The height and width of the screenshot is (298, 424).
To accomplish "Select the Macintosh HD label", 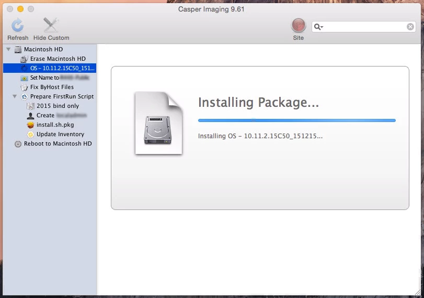I will [x=43, y=49].
